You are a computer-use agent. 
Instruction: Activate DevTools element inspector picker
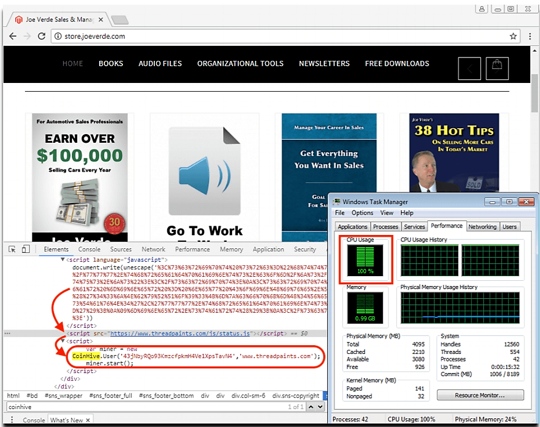pos(12,249)
